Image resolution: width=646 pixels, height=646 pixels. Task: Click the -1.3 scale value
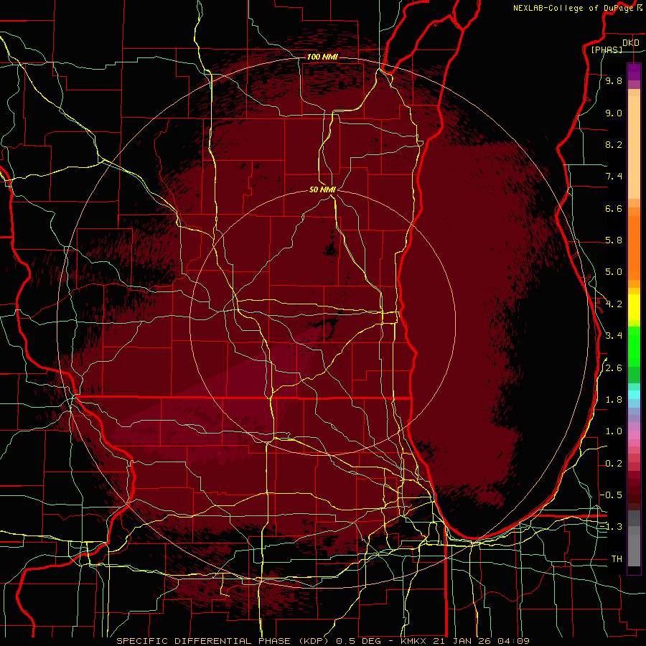pyautogui.click(x=611, y=527)
